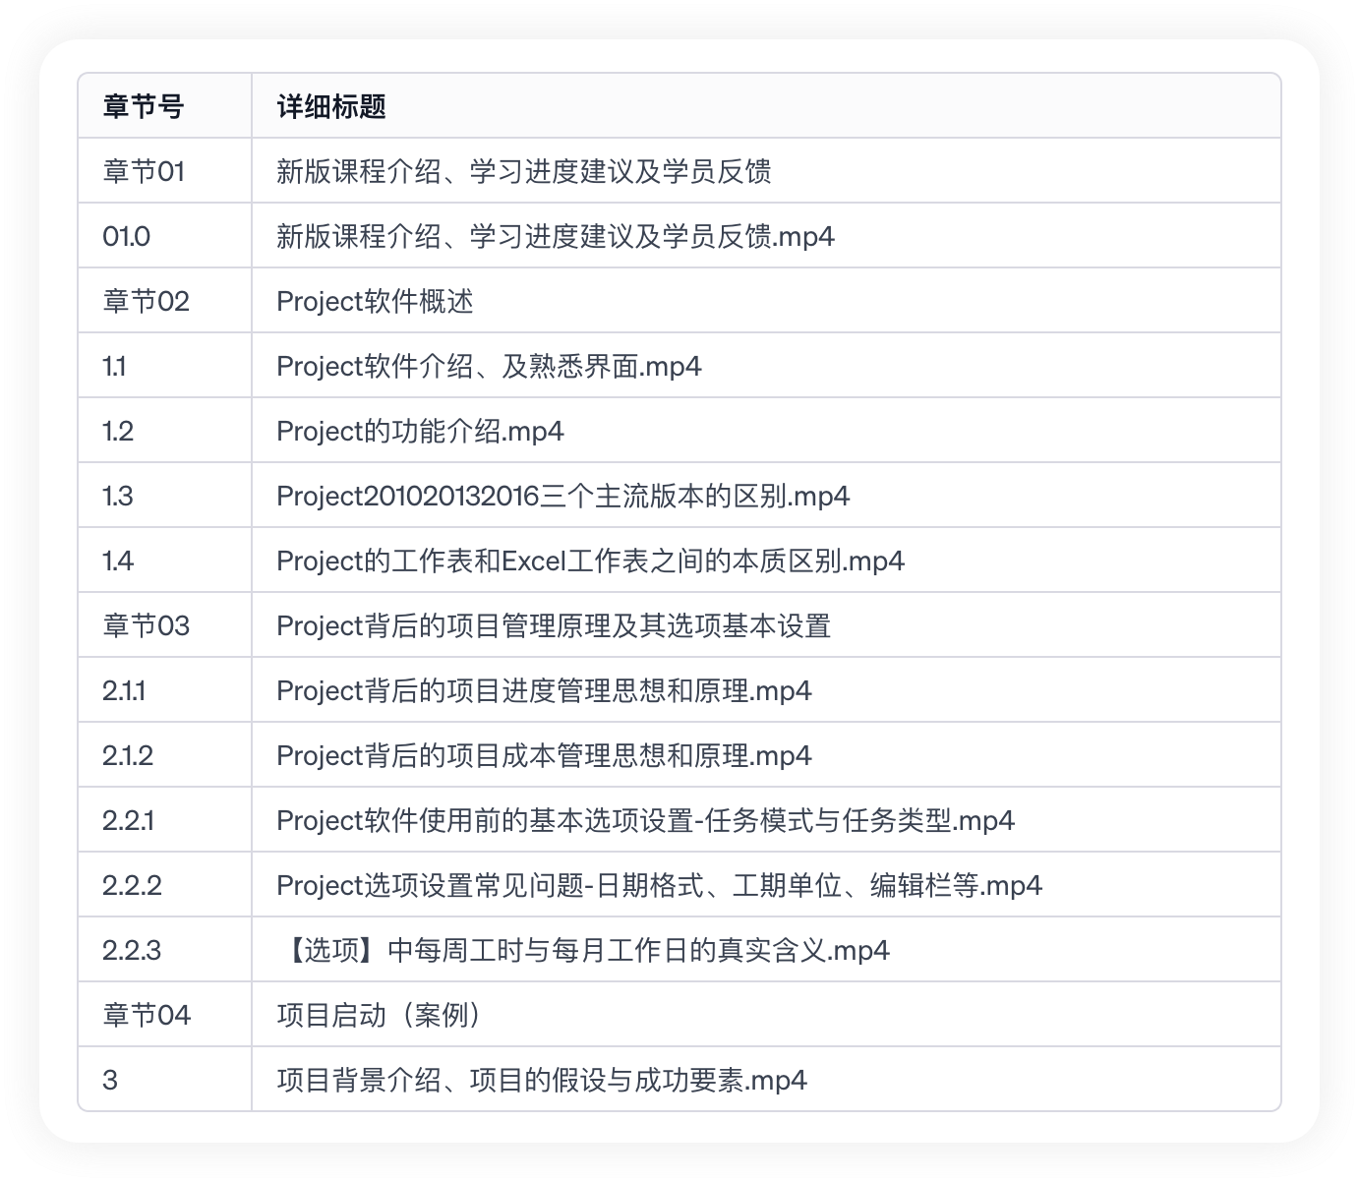Click Project背后的项目进度管理思想和原理.mp4

pyautogui.click(x=545, y=690)
